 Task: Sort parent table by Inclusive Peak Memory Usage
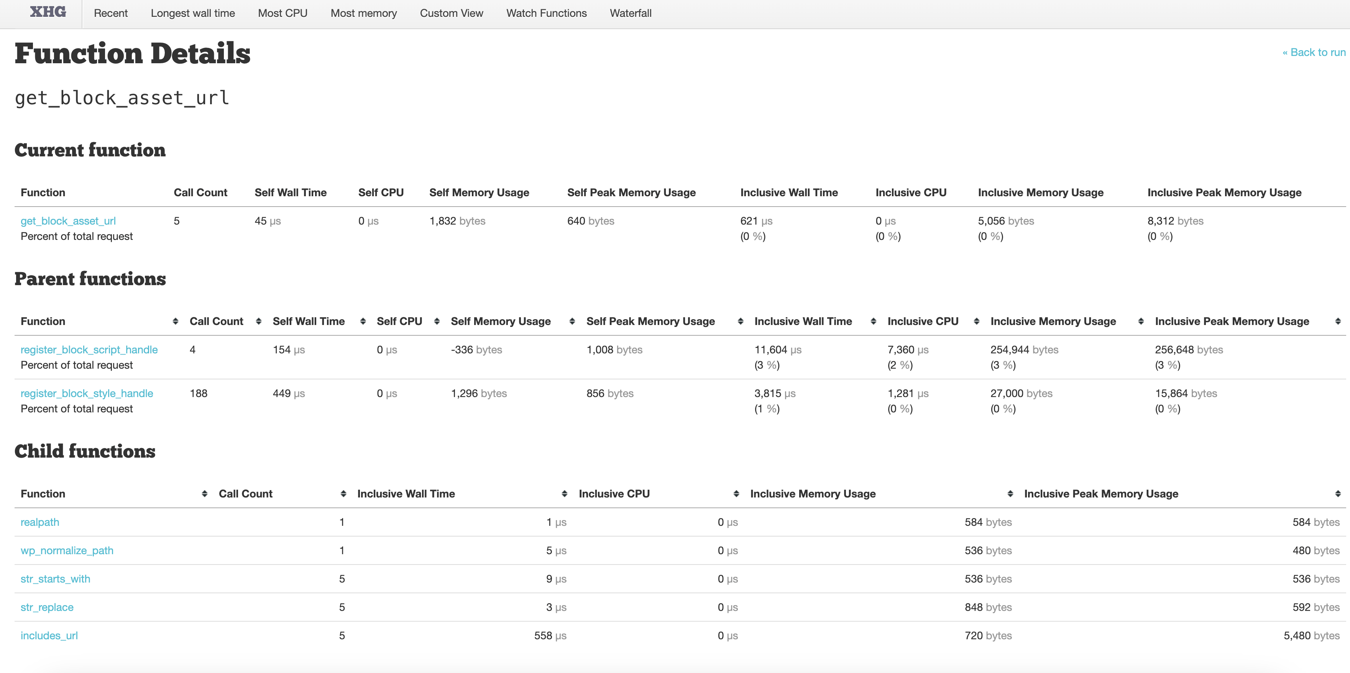click(x=1232, y=321)
